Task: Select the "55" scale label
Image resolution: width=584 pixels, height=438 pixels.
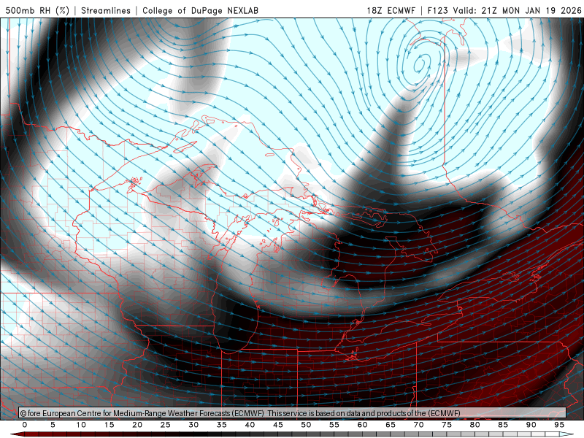Action: click(334, 425)
